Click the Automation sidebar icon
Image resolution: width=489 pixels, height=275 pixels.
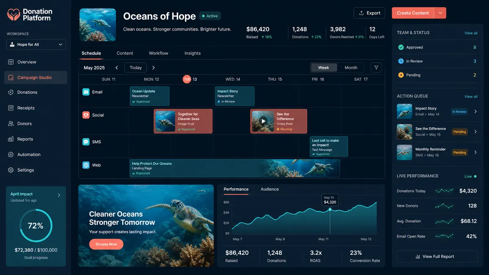point(11,154)
